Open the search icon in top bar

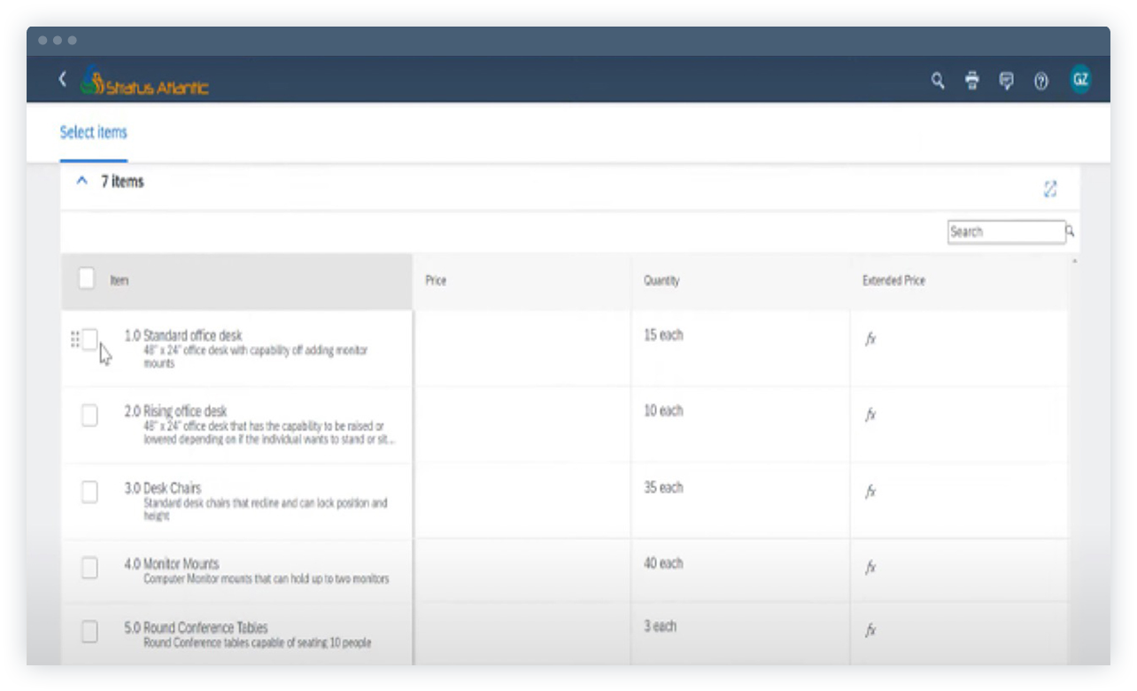[936, 79]
